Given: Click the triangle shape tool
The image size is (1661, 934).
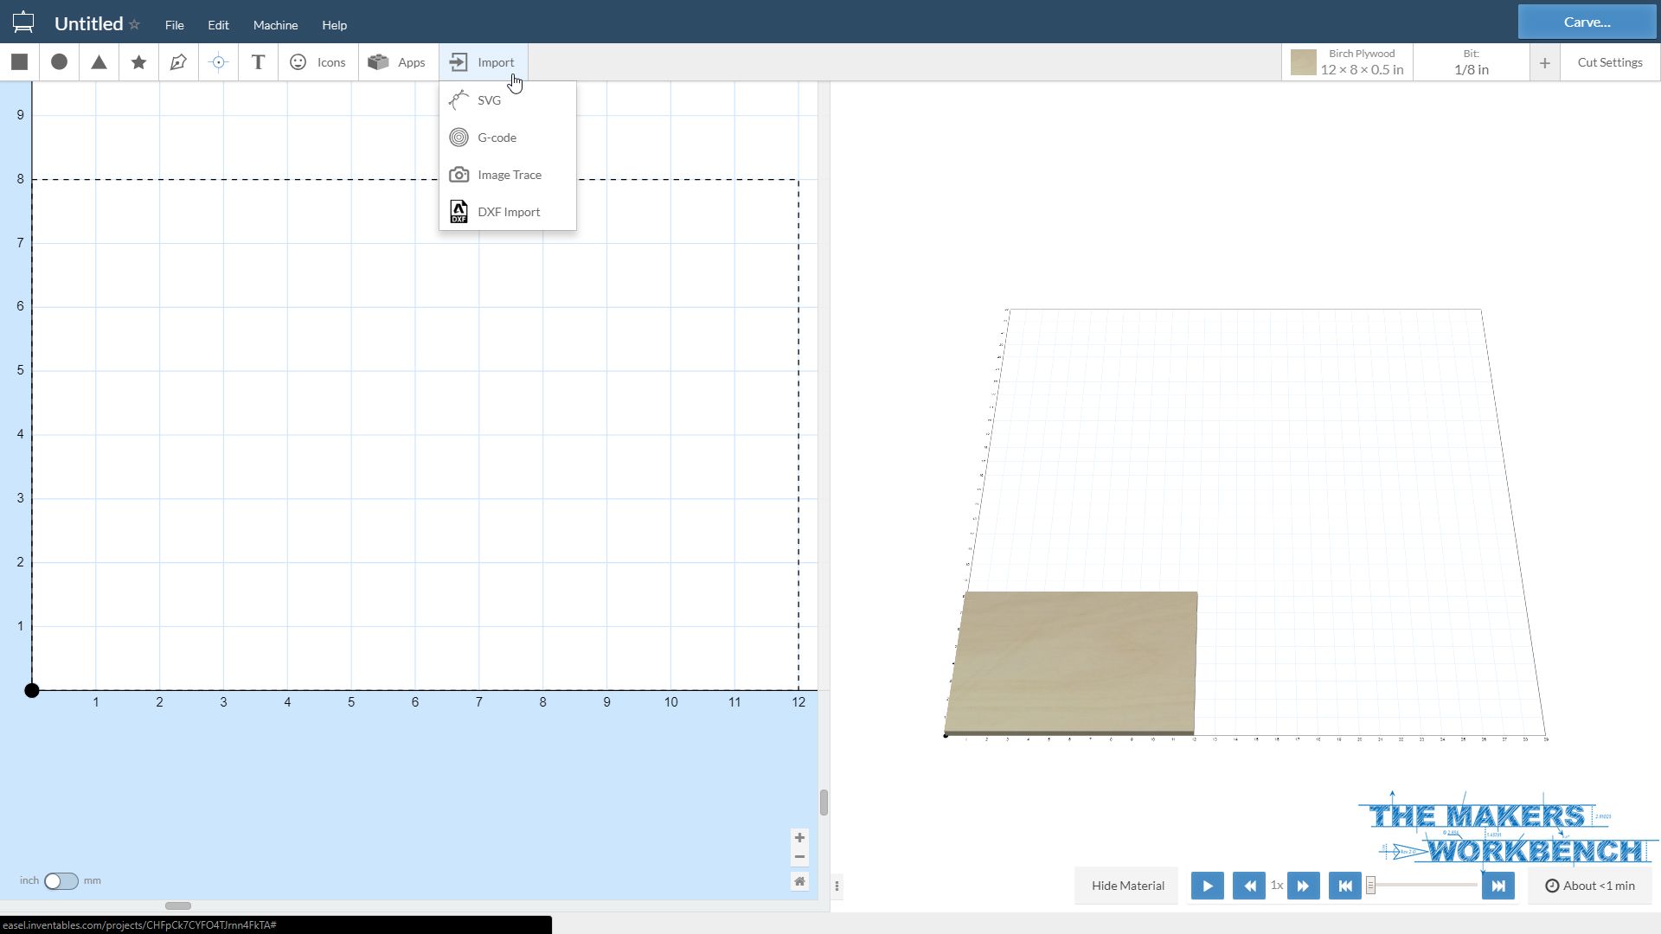Looking at the screenshot, I should [x=98, y=61].
